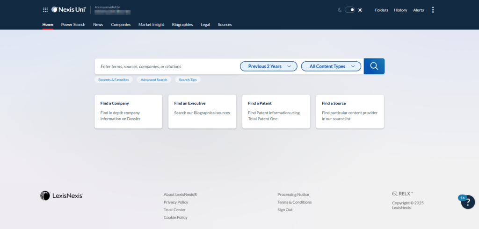Viewport: 479px width, 229px height.
Task: Click the Nexis Uni logo
Action: [x=68, y=10]
